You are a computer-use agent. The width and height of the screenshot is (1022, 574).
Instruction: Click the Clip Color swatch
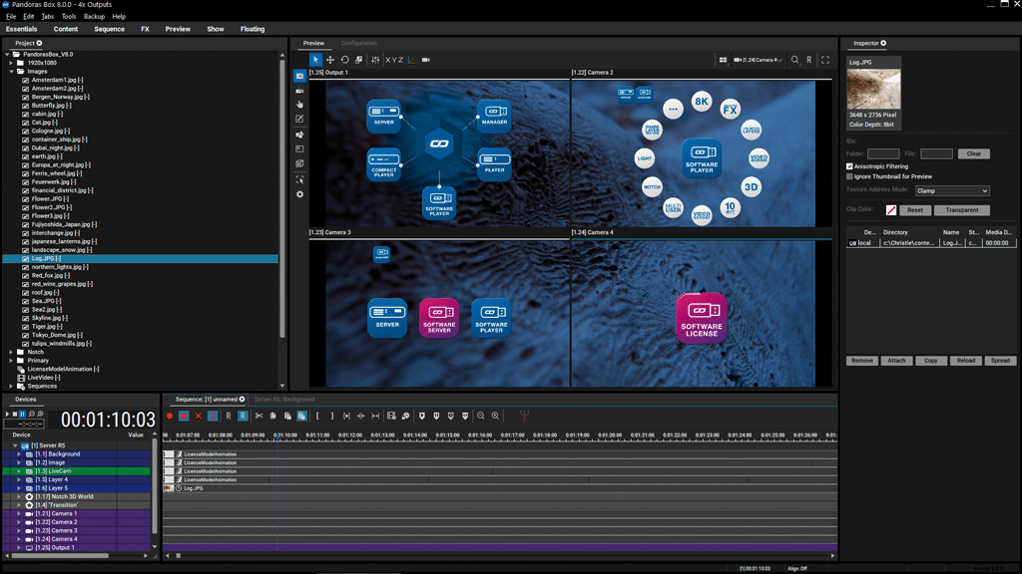(x=891, y=210)
